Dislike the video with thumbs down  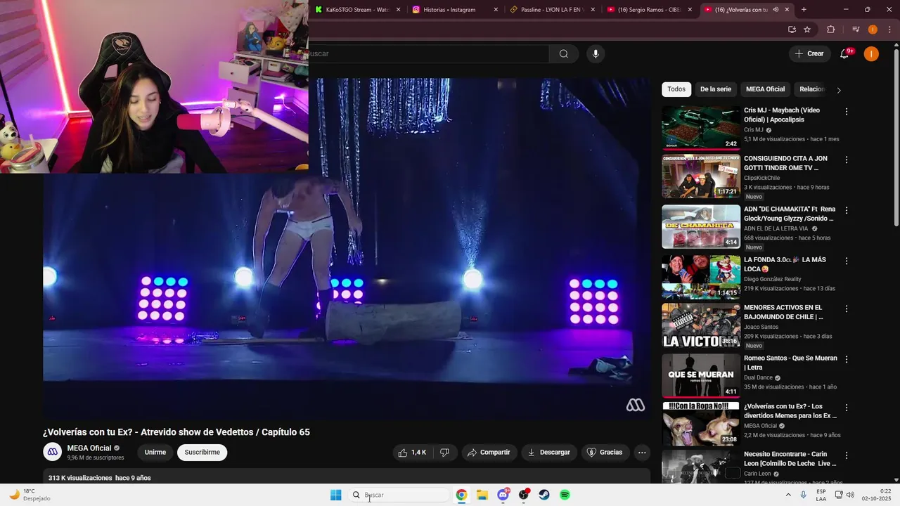(x=444, y=453)
